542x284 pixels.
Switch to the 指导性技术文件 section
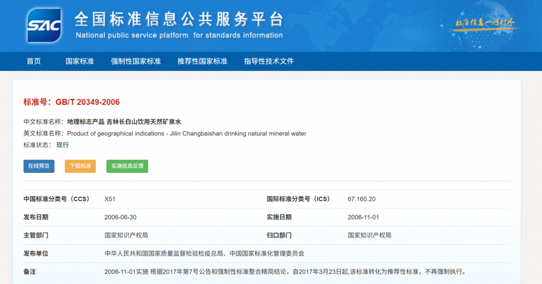tap(268, 61)
